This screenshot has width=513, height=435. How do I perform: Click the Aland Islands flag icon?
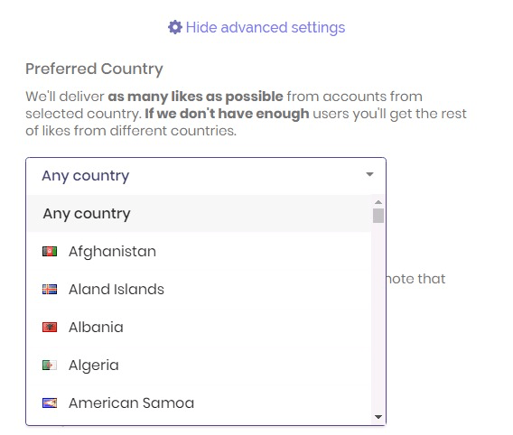[50, 289]
